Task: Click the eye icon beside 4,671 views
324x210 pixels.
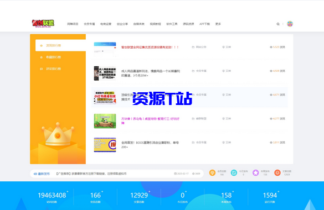Action: tap(271, 95)
